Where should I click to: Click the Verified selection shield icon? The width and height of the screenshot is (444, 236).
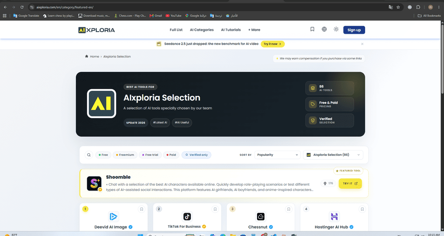pos(313,120)
